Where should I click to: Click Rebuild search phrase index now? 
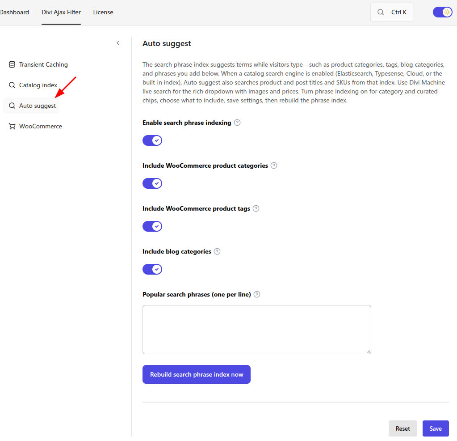pyautogui.click(x=197, y=374)
